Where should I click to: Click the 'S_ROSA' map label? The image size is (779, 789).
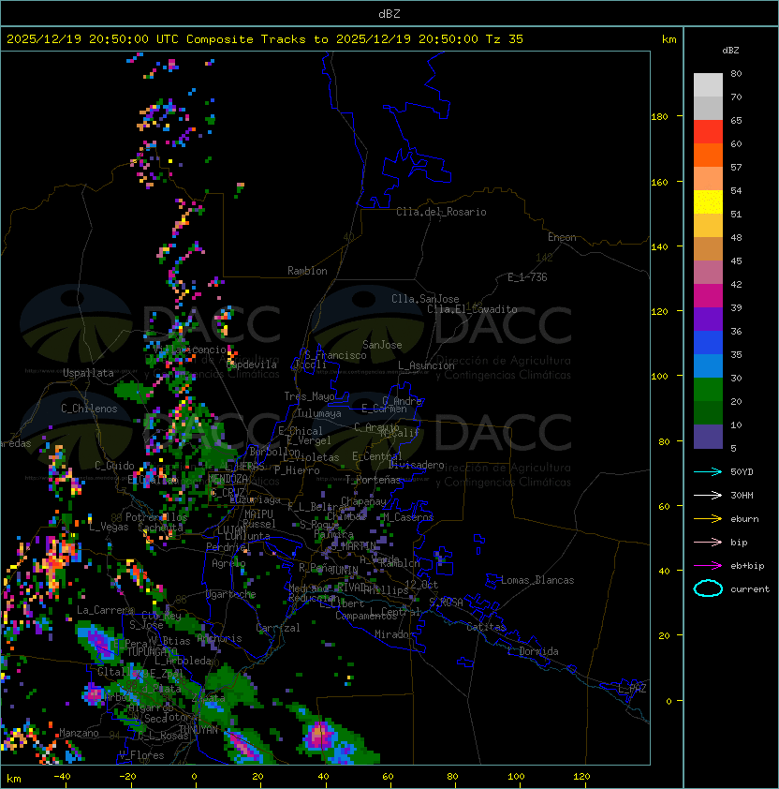tap(446, 602)
